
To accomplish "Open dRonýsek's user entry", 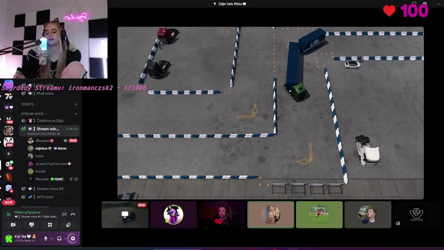I will 53,141.
